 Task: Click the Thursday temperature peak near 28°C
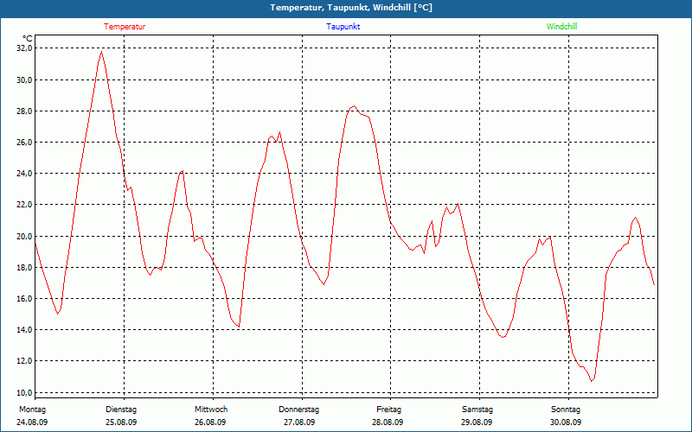(x=354, y=105)
